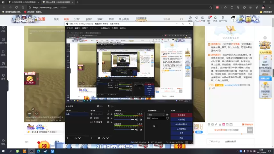Expand 游戏 dropdown in Douyu navigation
Image resolution: width=274 pixels, height=154 pixels.
click(x=100, y=19)
